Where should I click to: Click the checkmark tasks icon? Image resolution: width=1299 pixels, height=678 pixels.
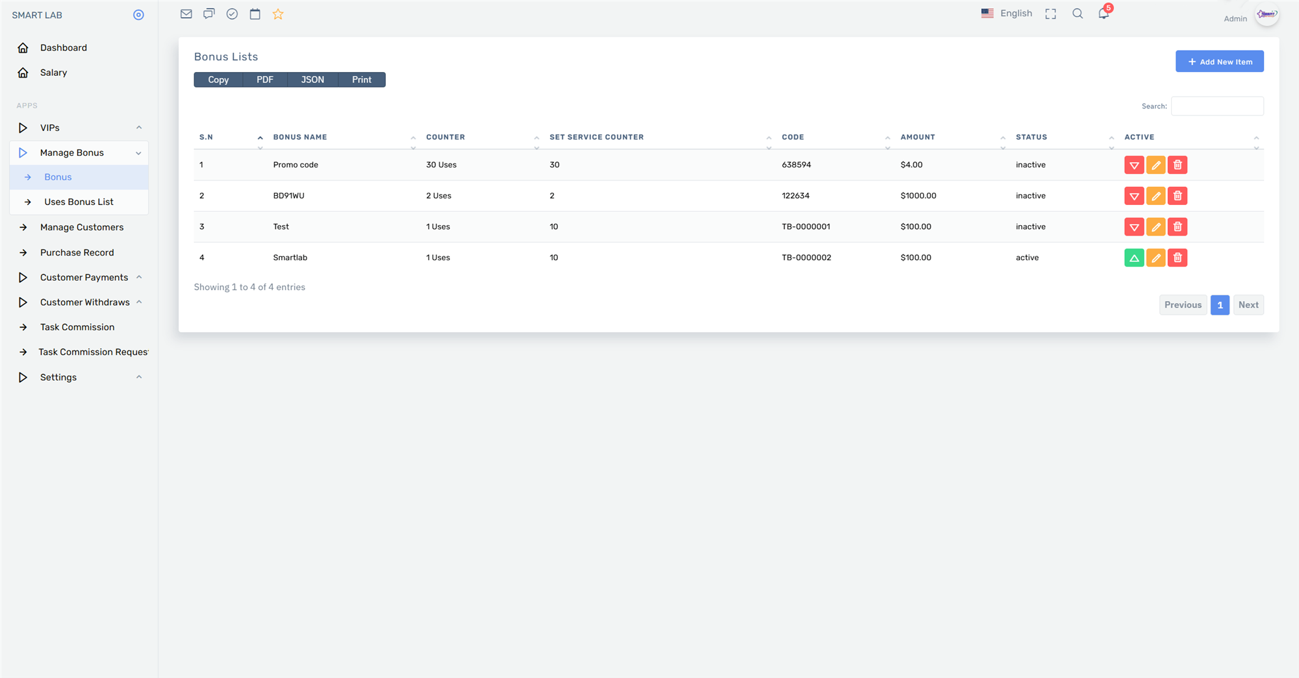tap(232, 14)
